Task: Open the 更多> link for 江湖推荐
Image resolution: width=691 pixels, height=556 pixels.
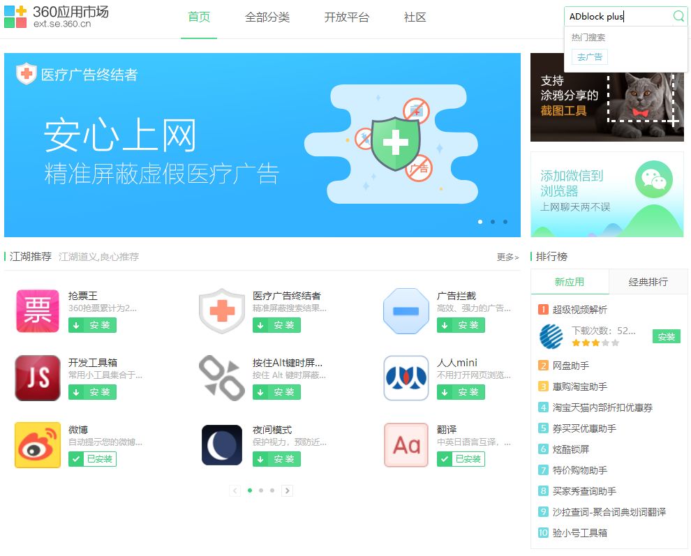Action: [x=507, y=257]
